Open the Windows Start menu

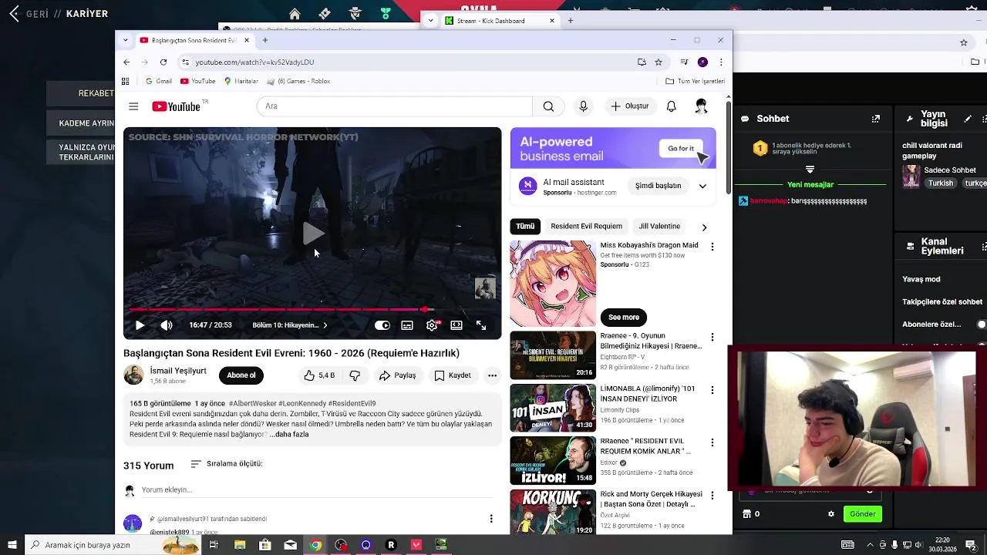pyautogui.click(x=12, y=545)
